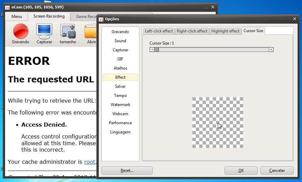
Task: Minimize the oCam window
Action: coord(206,7)
